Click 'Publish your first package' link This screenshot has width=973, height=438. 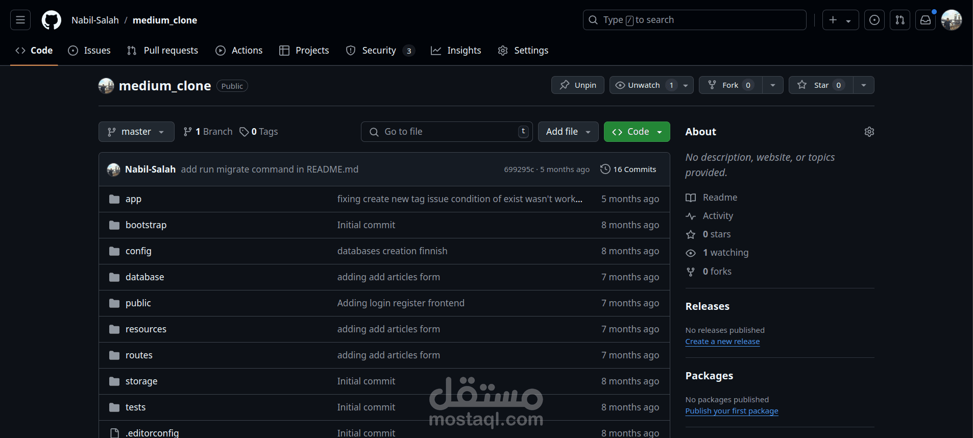(x=732, y=411)
